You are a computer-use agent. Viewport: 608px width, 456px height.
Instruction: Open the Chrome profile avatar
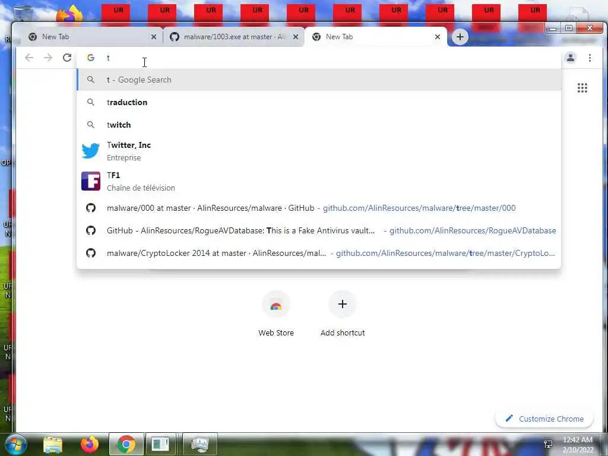(x=571, y=58)
